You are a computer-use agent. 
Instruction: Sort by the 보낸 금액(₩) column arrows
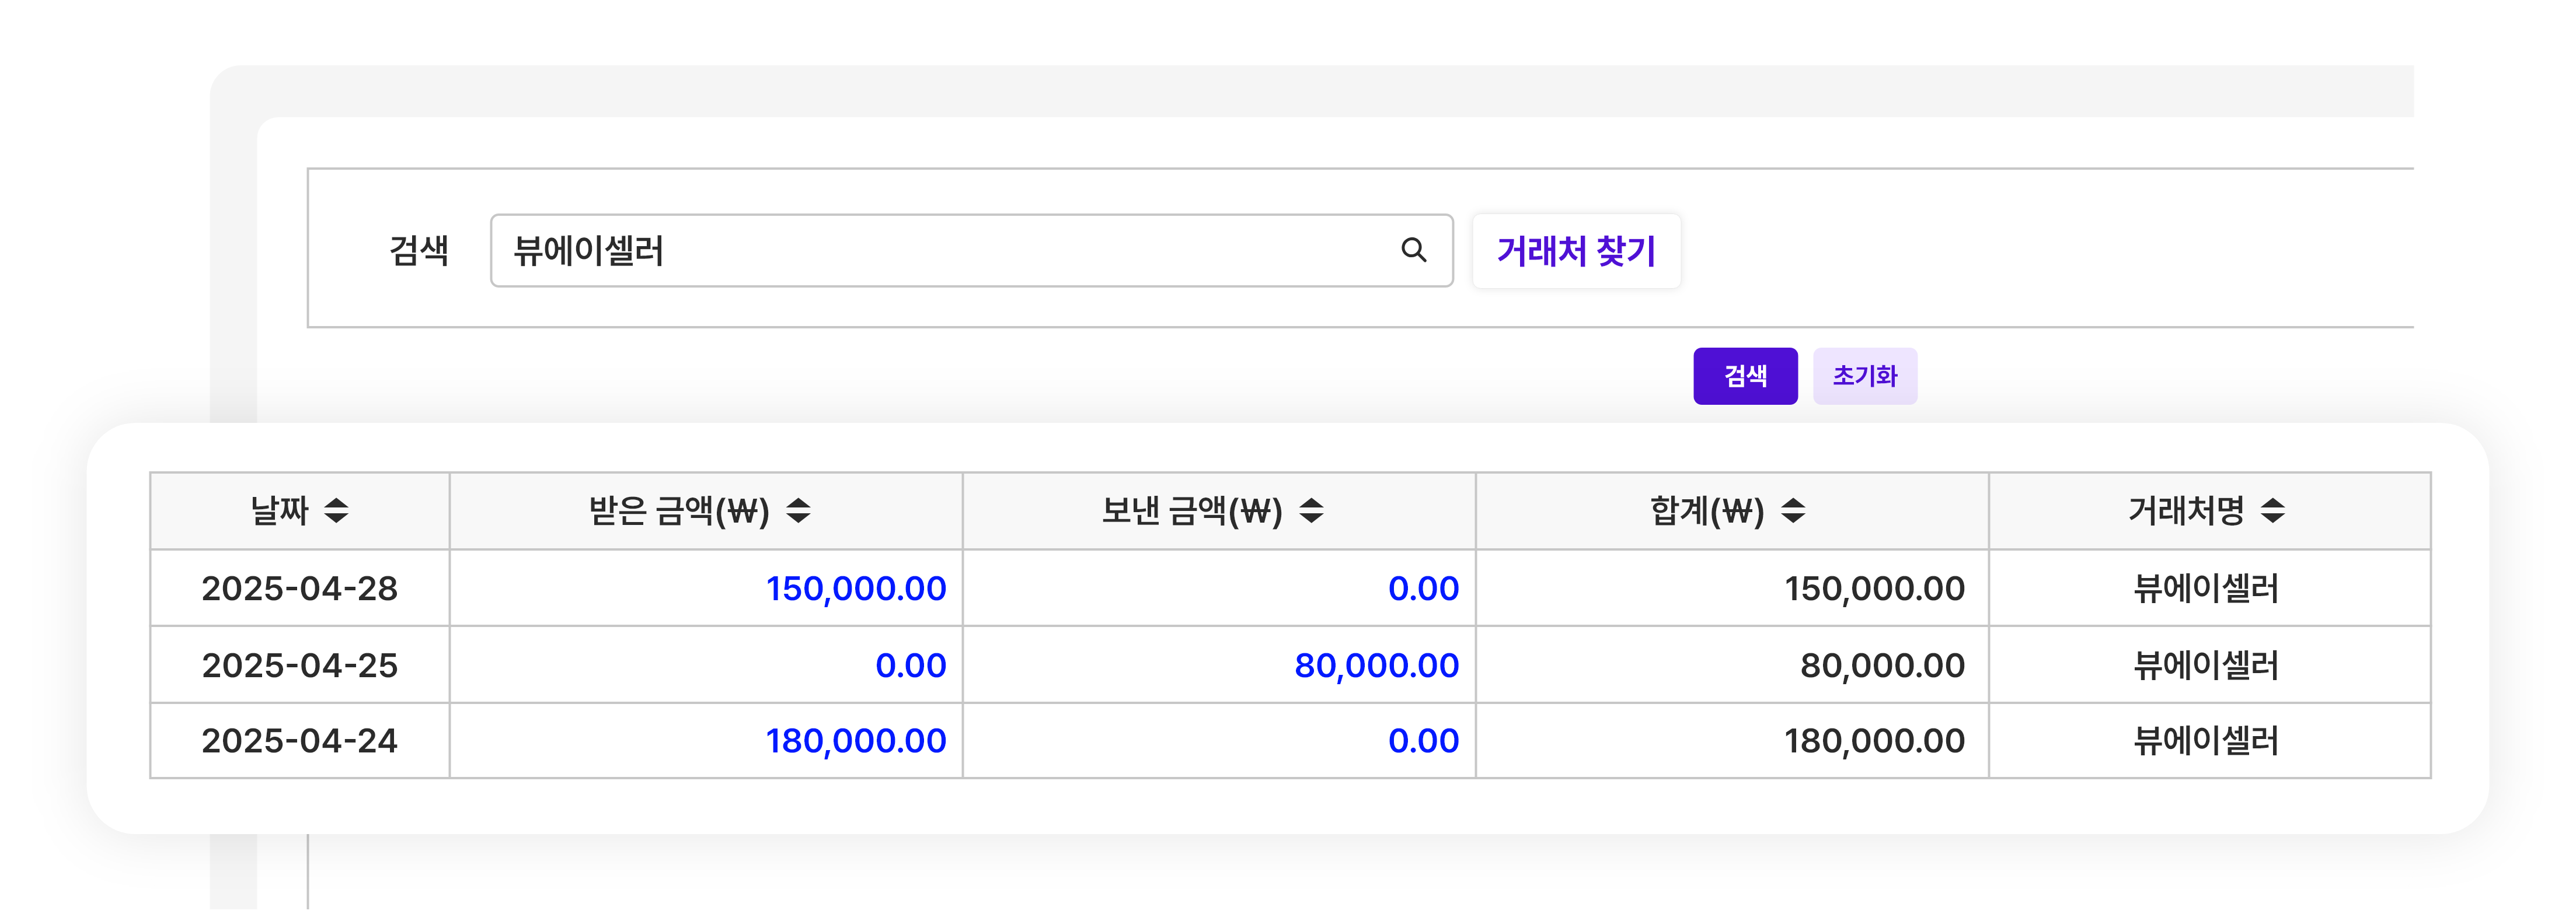pyautogui.click(x=1311, y=510)
